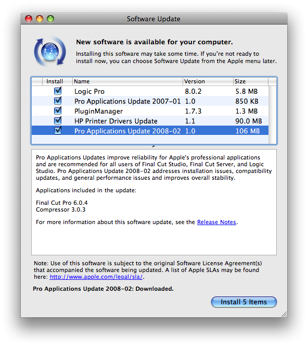This screenshot has width=308, height=346.
Task: Click the 850 KB size value
Action: click(247, 101)
